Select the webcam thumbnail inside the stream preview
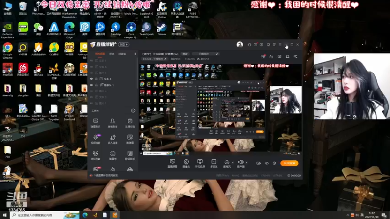This screenshot has height=219, width=390. [x=286, y=100]
